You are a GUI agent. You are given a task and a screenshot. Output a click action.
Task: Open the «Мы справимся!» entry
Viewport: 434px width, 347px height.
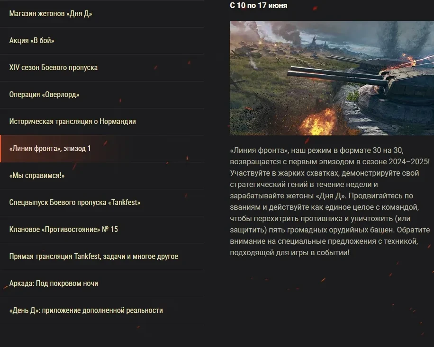pyautogui.click(x=102, y=176)
